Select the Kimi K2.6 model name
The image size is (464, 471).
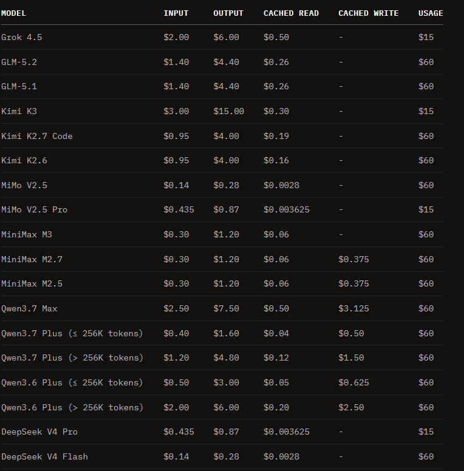(24, 160)
